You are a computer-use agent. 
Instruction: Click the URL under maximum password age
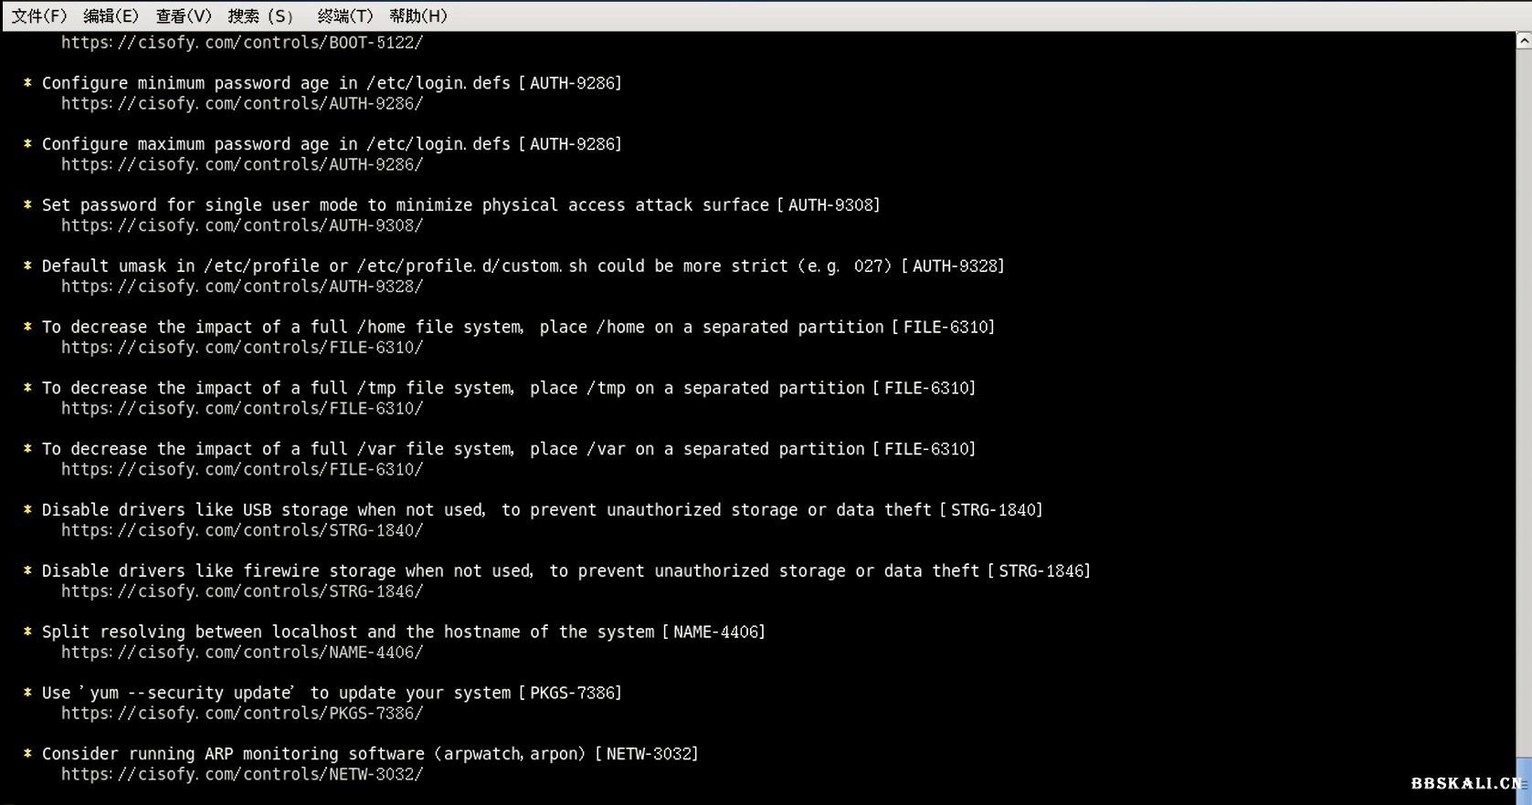241,165
